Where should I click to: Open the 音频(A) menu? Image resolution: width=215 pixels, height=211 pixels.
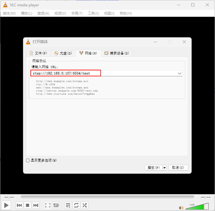point(43,13)
